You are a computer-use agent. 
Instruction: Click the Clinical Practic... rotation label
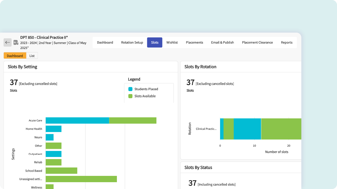pyautogui.click(x=206, y=129)
